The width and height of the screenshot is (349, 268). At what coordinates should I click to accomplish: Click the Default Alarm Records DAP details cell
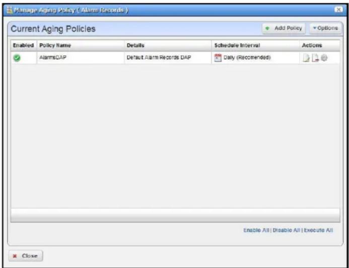[168, 58]
